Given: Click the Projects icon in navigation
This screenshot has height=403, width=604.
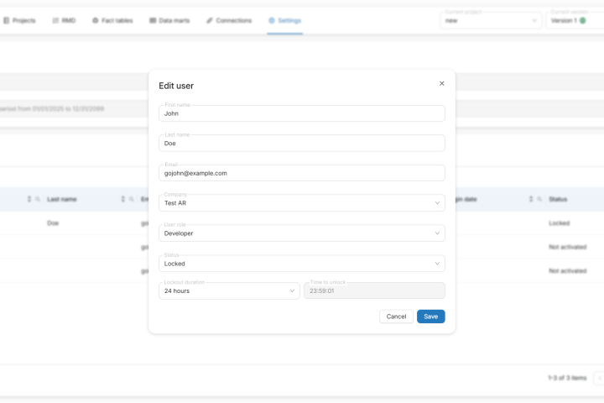Looking at the screenshot, I should click(x=7, y=20).
